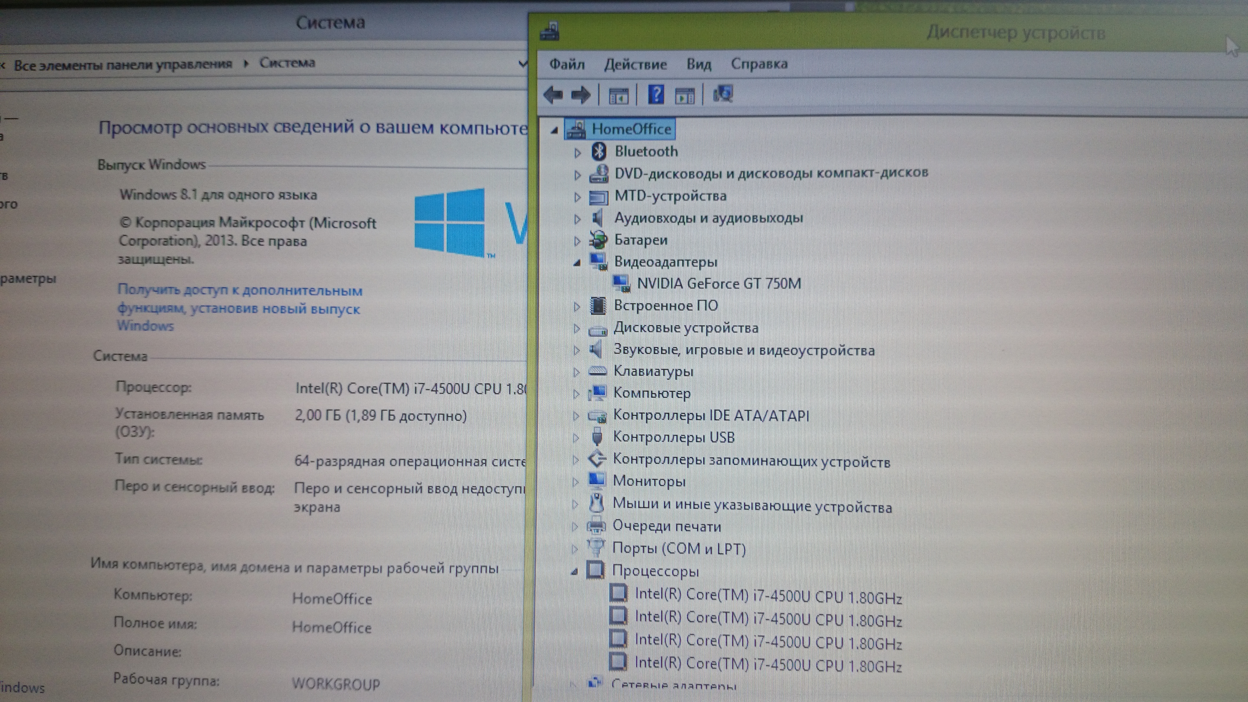The width and height of the screenshot is (1248, 702).
Task: Select the Дисковые устройства label
Action: (x=686, y=328)
